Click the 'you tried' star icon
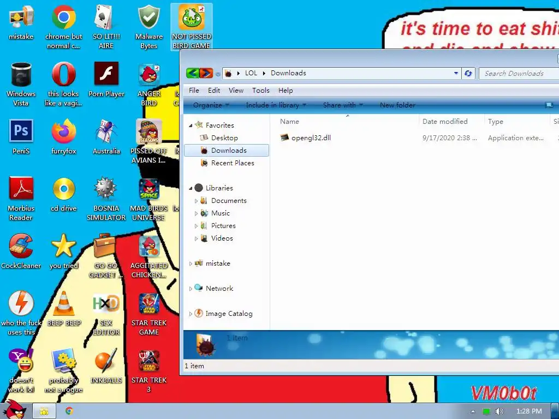 pos(63,251)
